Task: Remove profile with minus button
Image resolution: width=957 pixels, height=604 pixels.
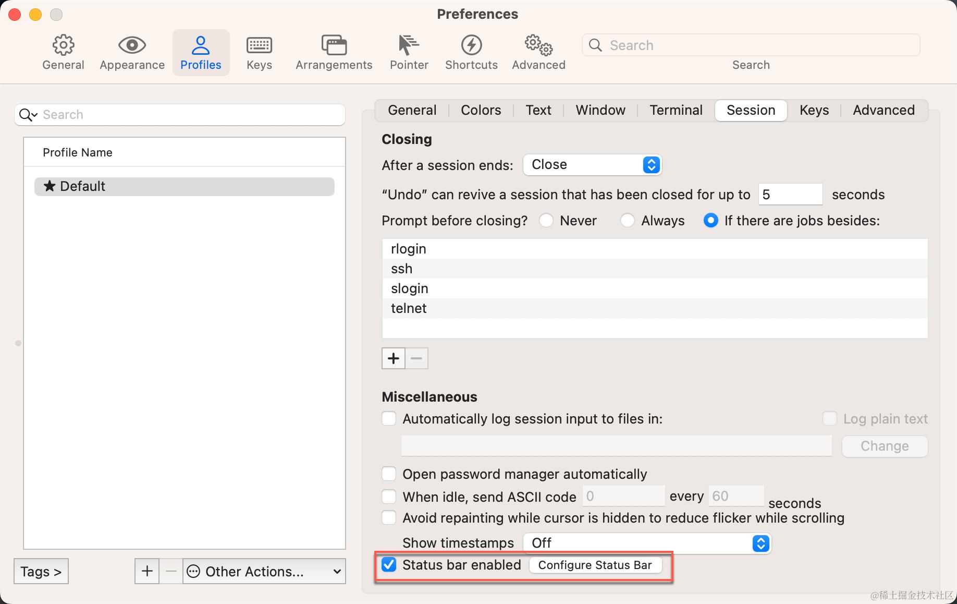Action: (x=171, y=571)
